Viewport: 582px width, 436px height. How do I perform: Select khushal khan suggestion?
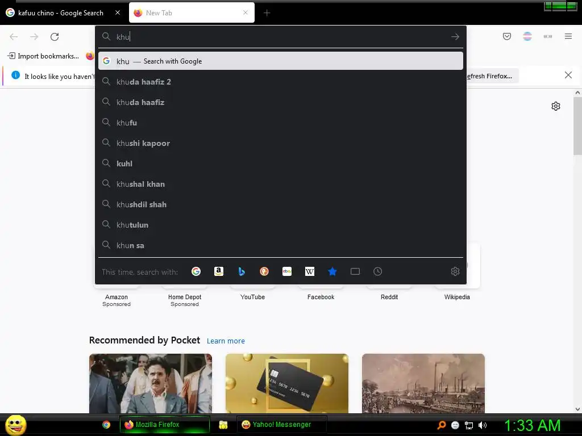tap(281, 184)
